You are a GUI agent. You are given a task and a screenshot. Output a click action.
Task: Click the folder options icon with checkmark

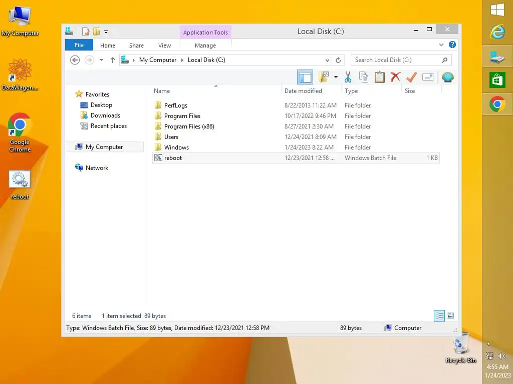click(x=324, y=77)
